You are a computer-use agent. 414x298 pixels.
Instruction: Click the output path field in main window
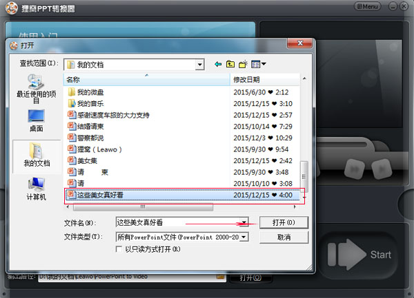(x=132, y=277)
